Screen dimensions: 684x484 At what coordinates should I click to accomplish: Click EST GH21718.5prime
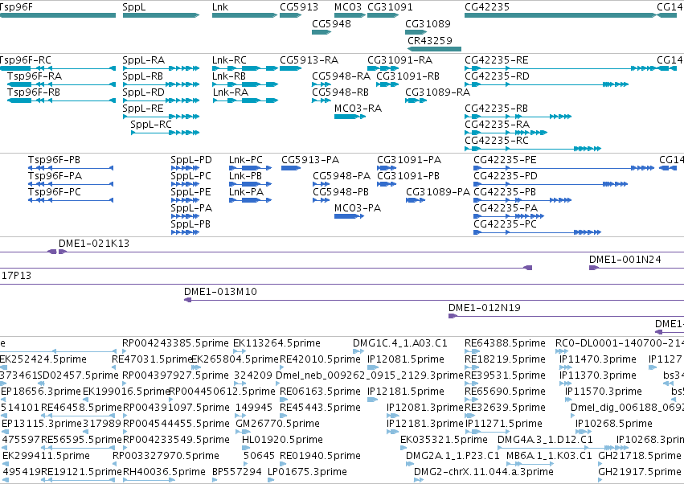point(640,456)
